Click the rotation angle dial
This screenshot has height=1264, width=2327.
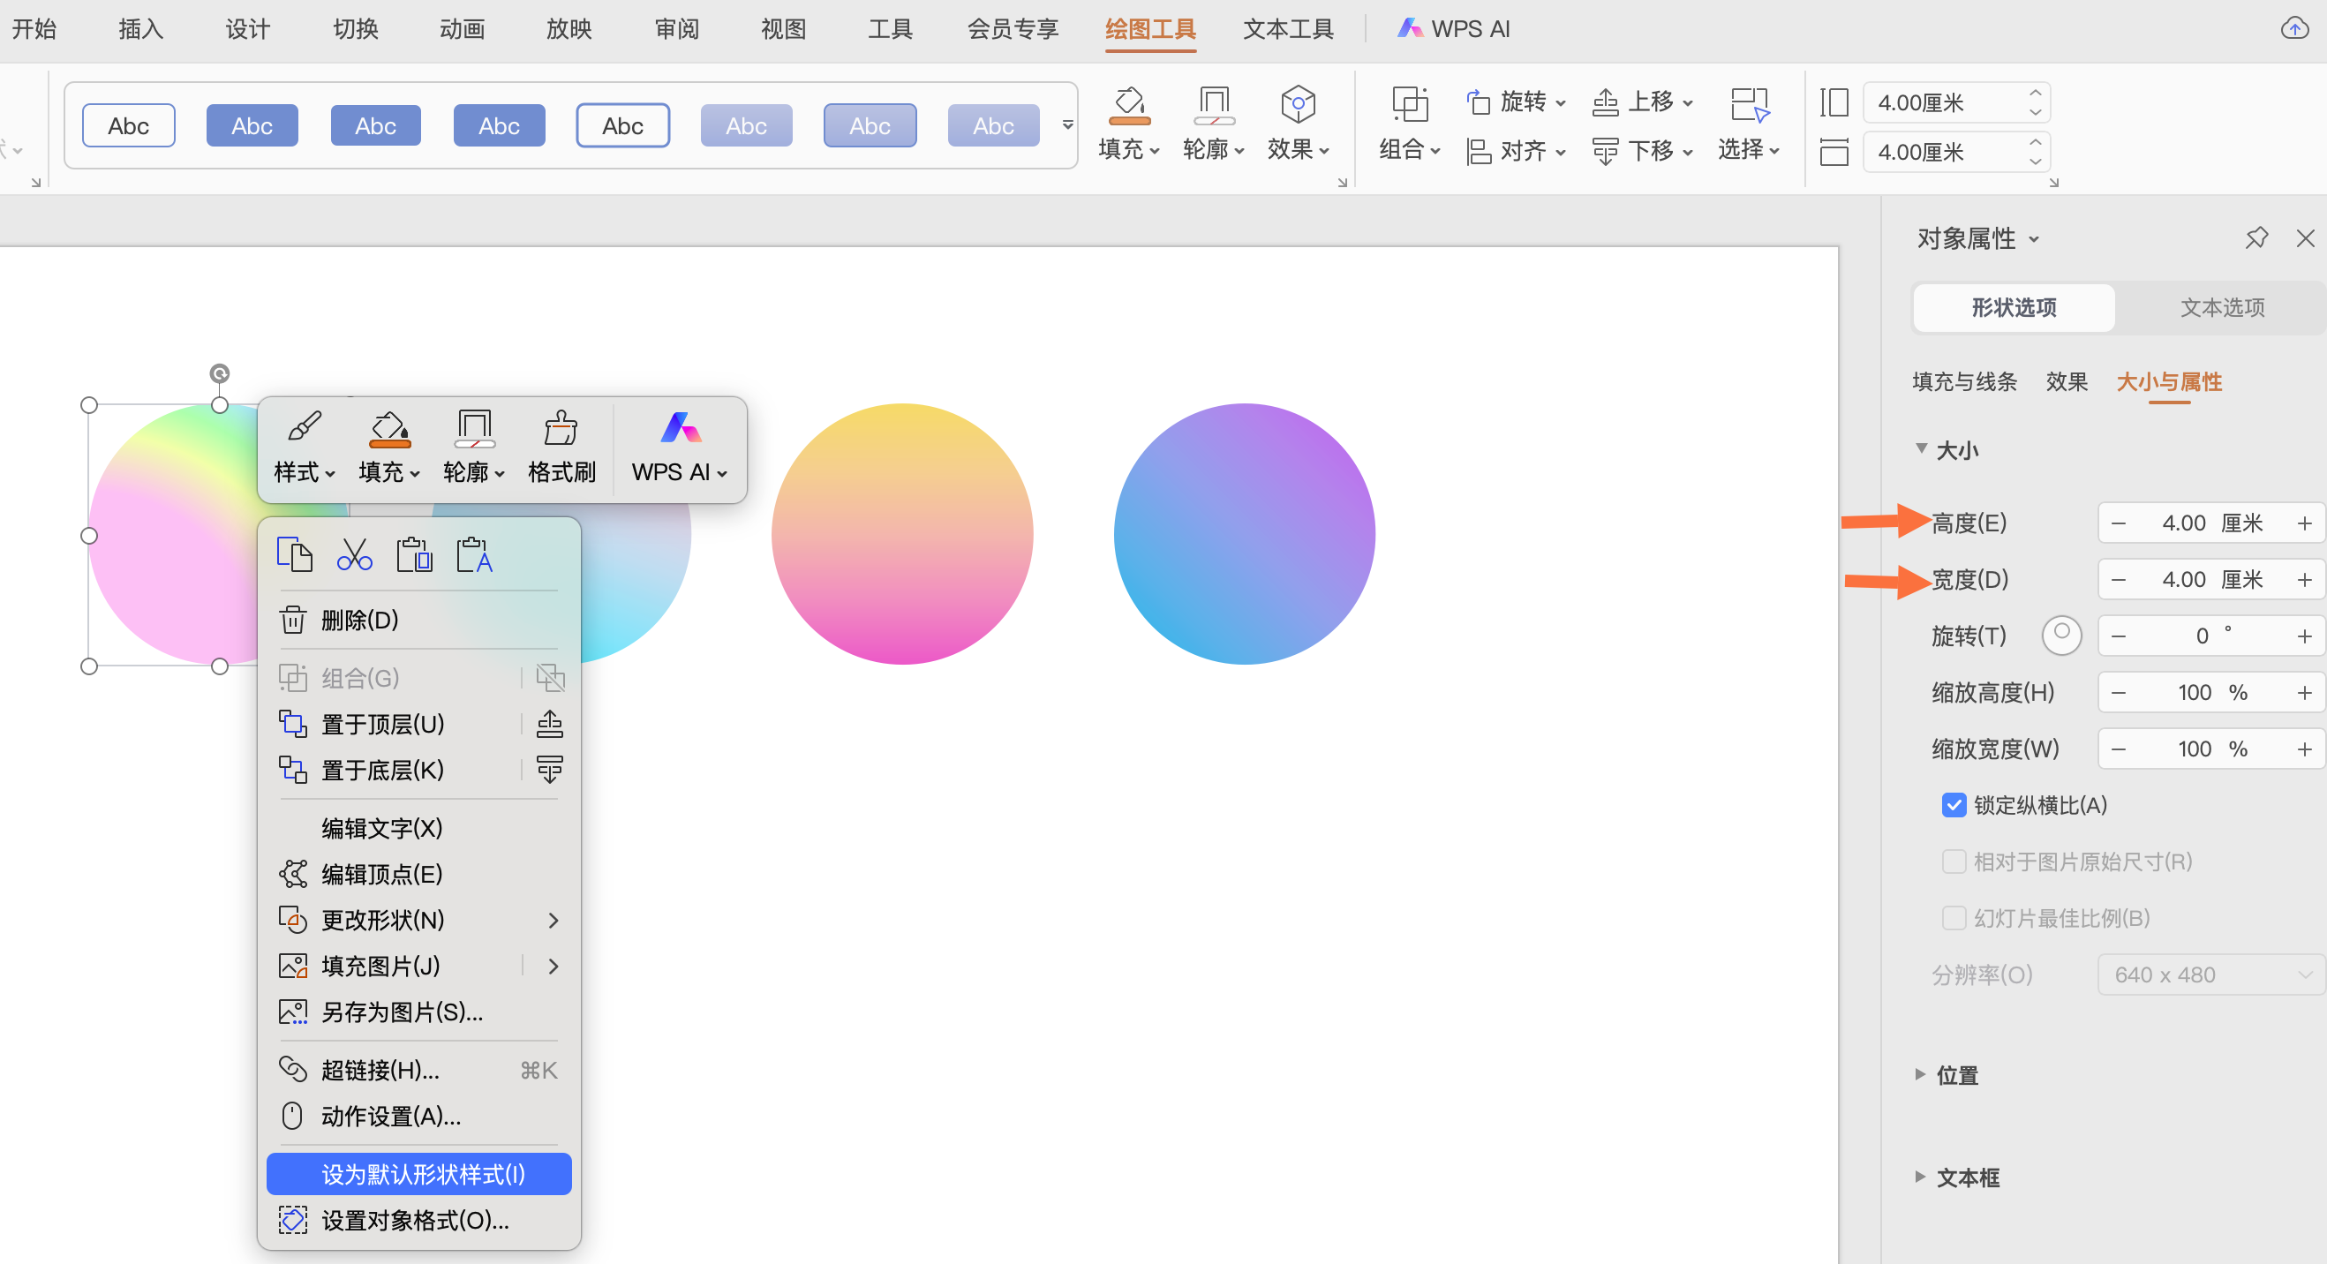click(x=2061, y=636)
